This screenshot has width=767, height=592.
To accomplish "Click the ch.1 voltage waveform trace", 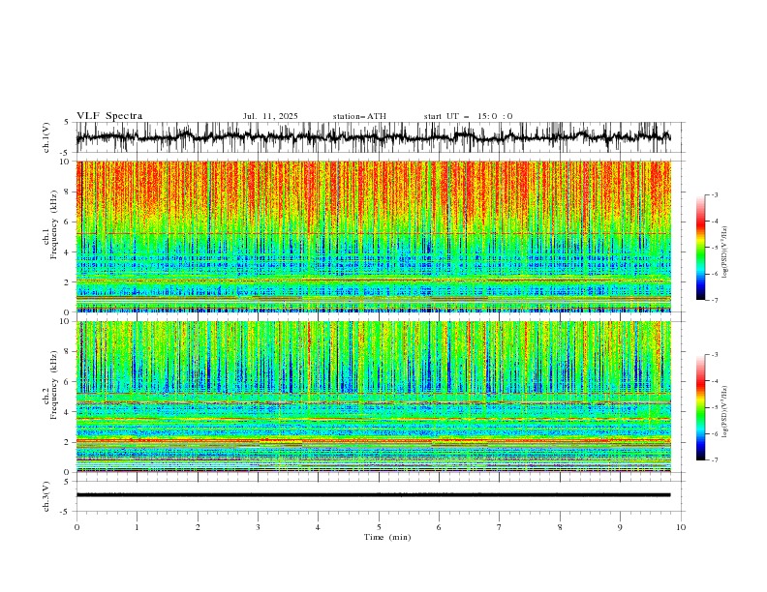I will tap(373, 137).
